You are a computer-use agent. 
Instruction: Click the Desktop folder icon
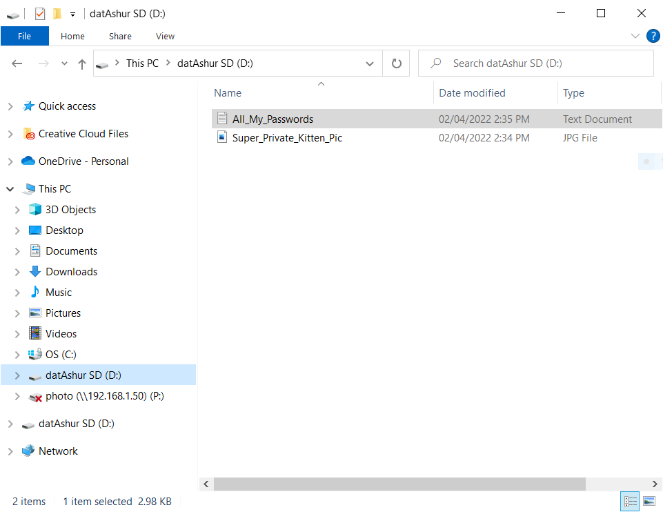coord(35,230)
